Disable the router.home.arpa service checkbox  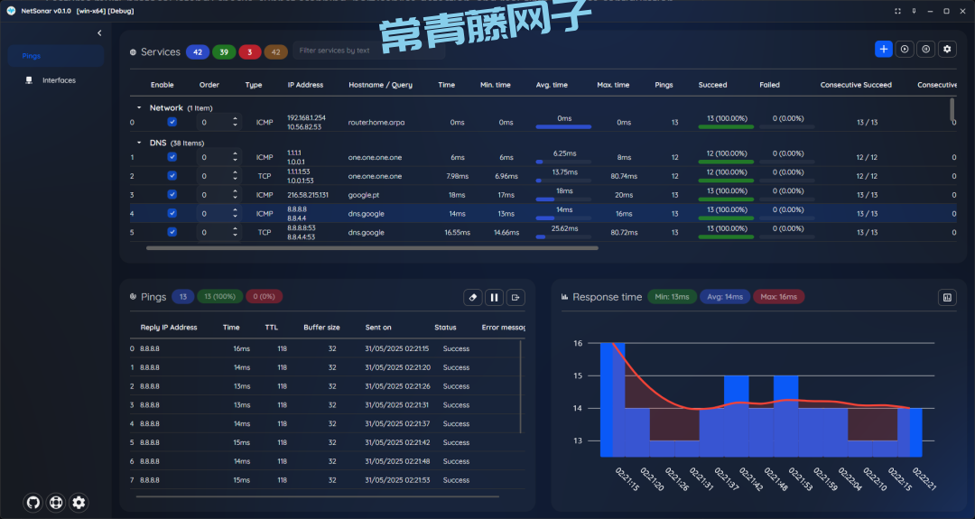172,122
